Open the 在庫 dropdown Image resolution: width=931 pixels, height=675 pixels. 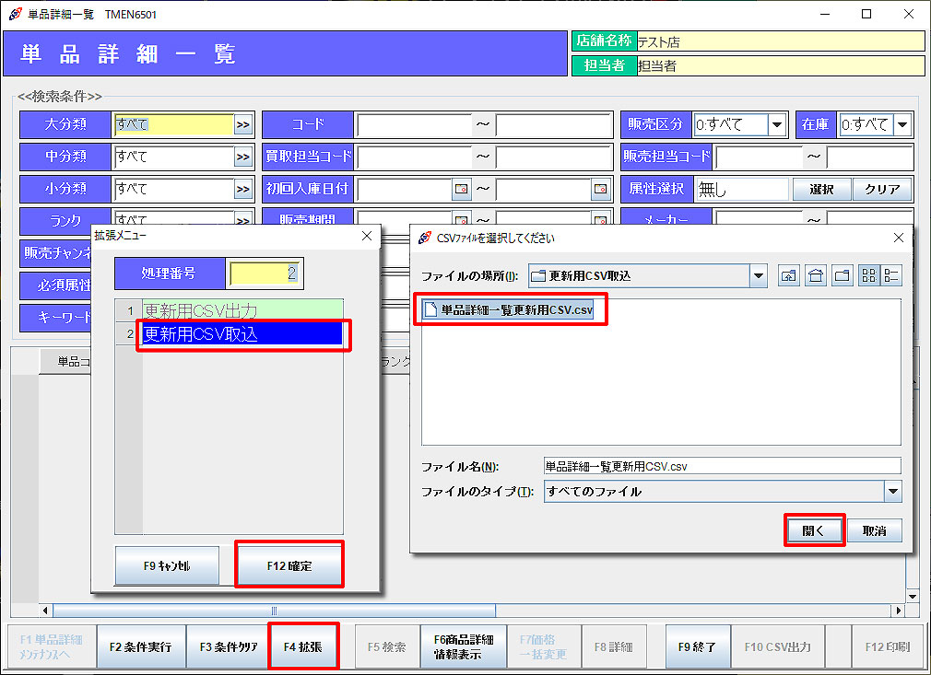click(902, 125)
